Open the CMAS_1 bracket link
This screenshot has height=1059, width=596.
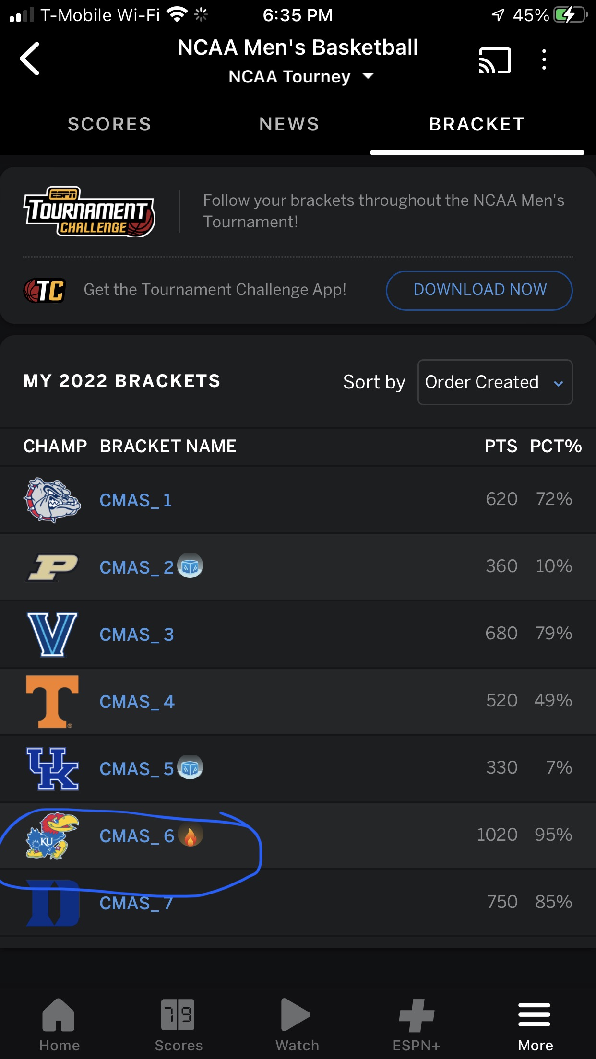(x=135, y=500)
